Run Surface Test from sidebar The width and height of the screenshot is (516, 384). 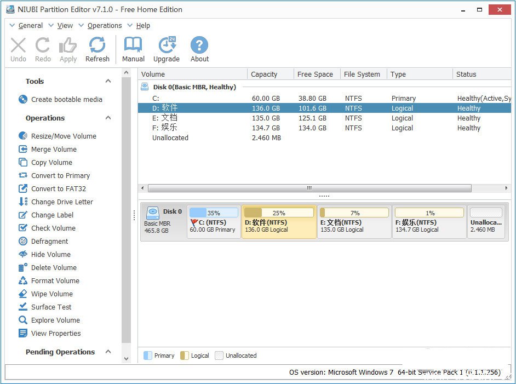51,307
